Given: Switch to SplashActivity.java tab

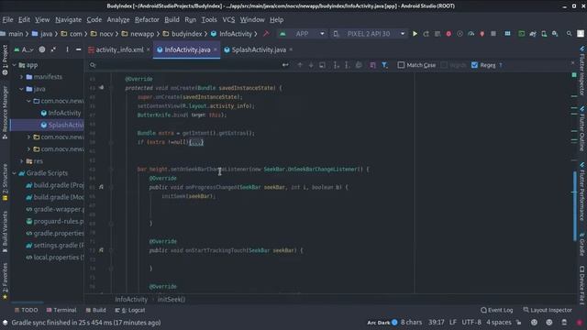Looking at the screenshot, I should tap(259, 49).
